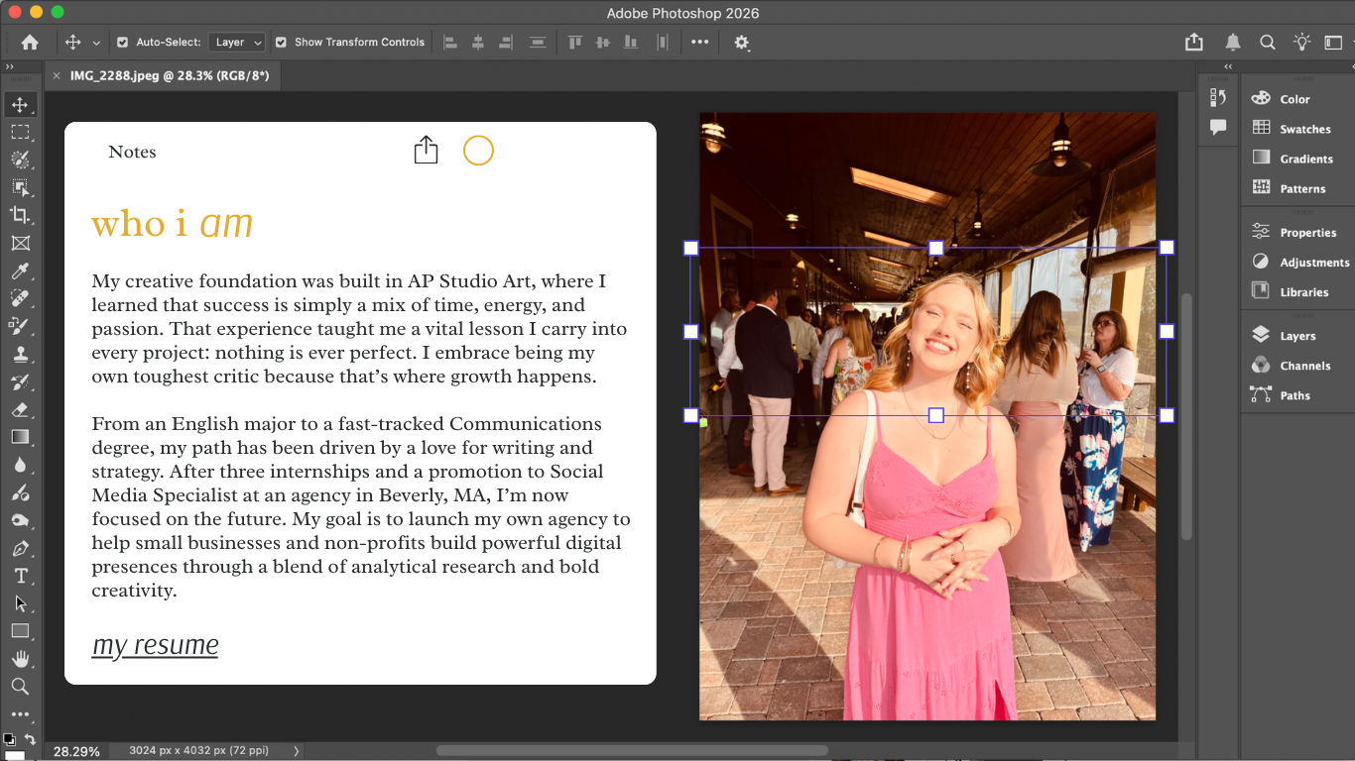
Task: Pick the Clone Stamp tool
Action: point(20,354)
